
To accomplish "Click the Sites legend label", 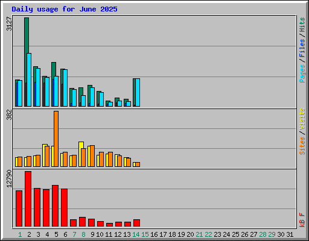I will coord(302,145).
